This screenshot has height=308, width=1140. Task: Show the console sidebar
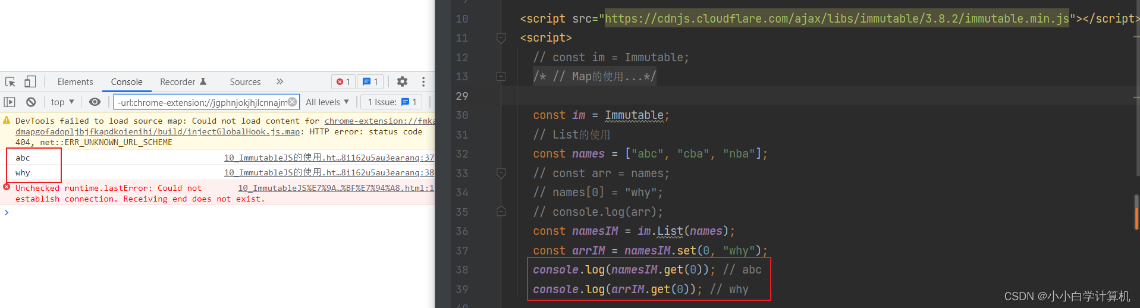[x=10, y=102]
